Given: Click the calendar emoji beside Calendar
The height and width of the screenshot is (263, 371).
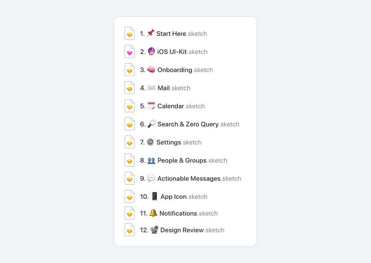Looking at the screenshot, I should (151, 106).
